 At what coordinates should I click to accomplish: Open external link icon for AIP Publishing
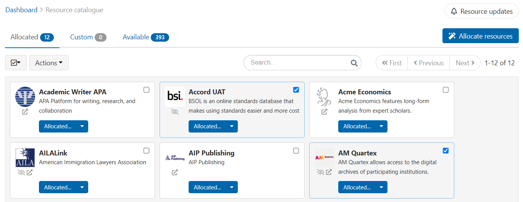(174, 173)
